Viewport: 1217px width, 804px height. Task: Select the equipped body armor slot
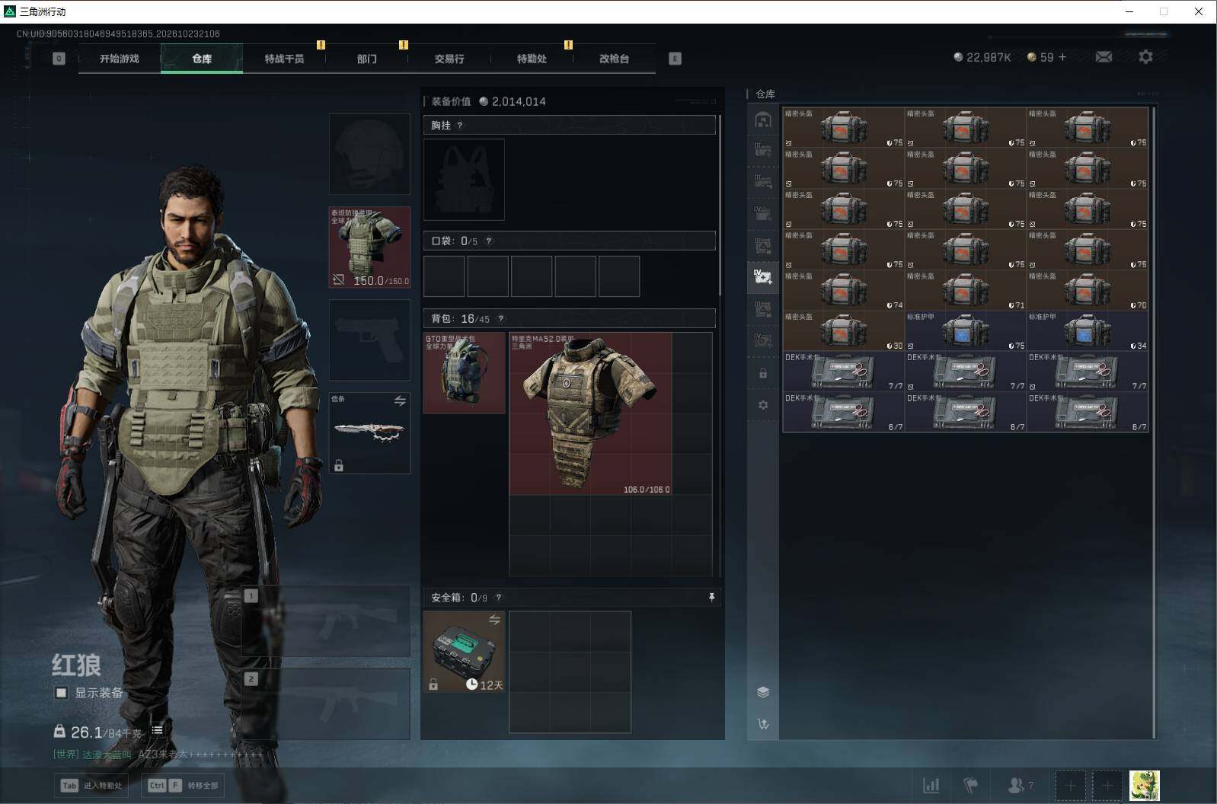[369, 247]
